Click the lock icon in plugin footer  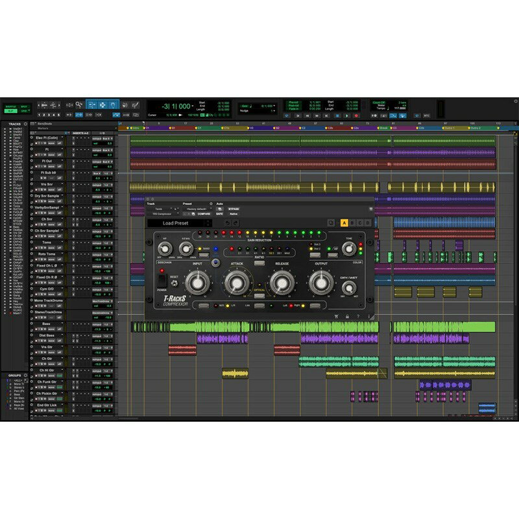(x=347, y=316)
